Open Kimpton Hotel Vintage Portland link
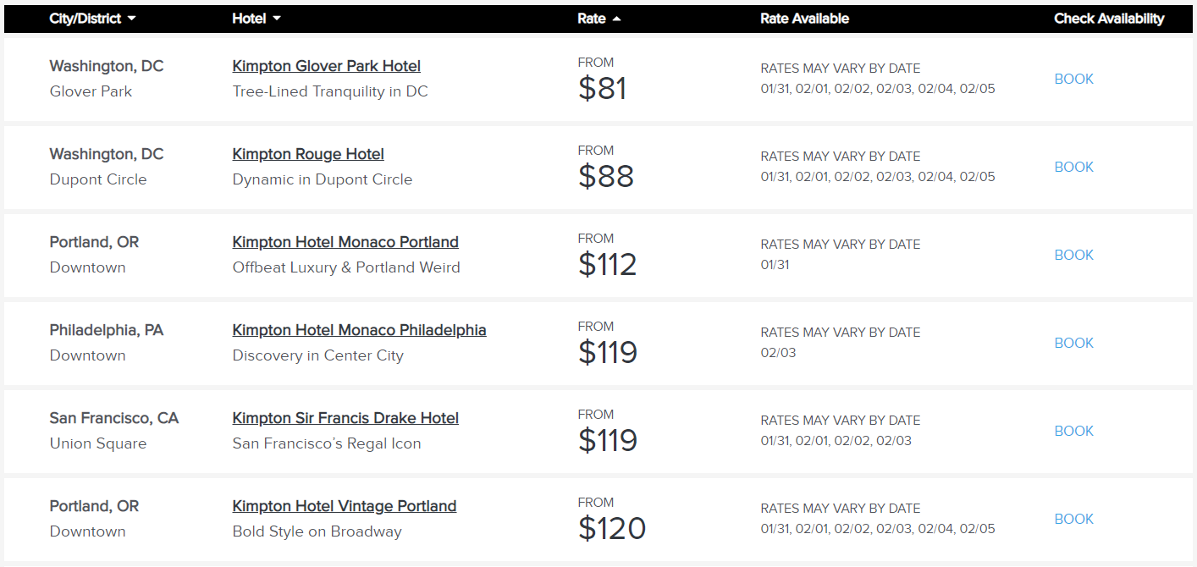1197x567 pixels. (345, 506)
